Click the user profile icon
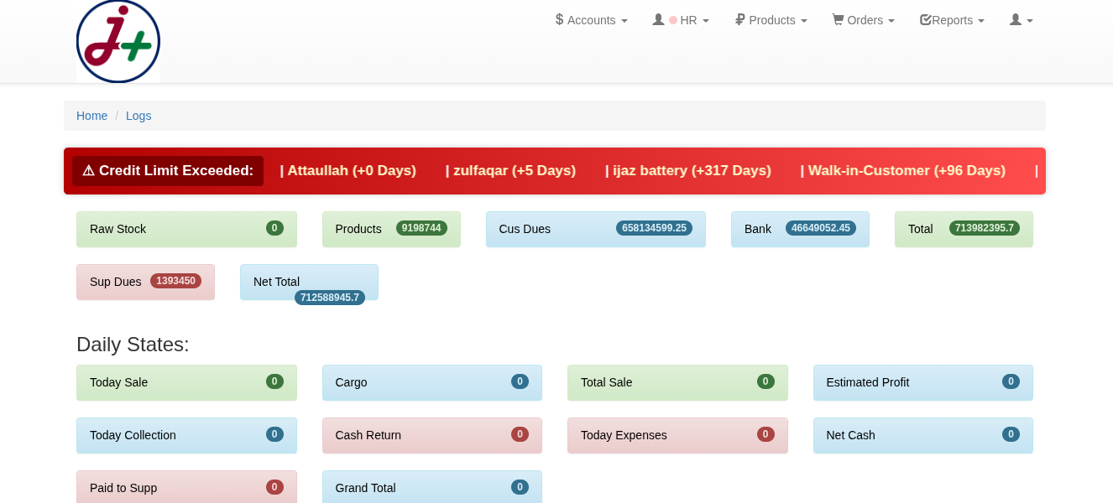Image resolution: width=1113 pixels, height=503 pixels. point(1015,19)
